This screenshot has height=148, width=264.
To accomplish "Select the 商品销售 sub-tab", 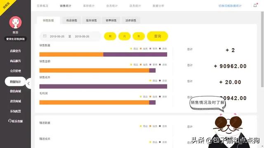I will [71, 21].
